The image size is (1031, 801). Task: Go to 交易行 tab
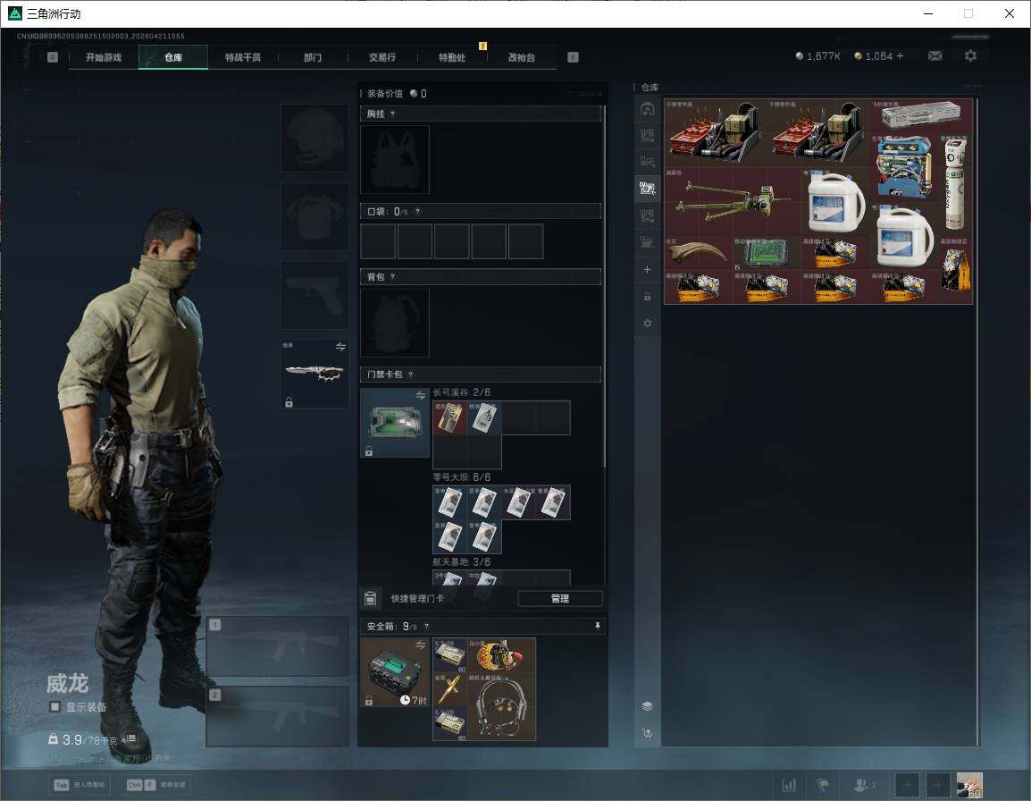tap(382, 57)
